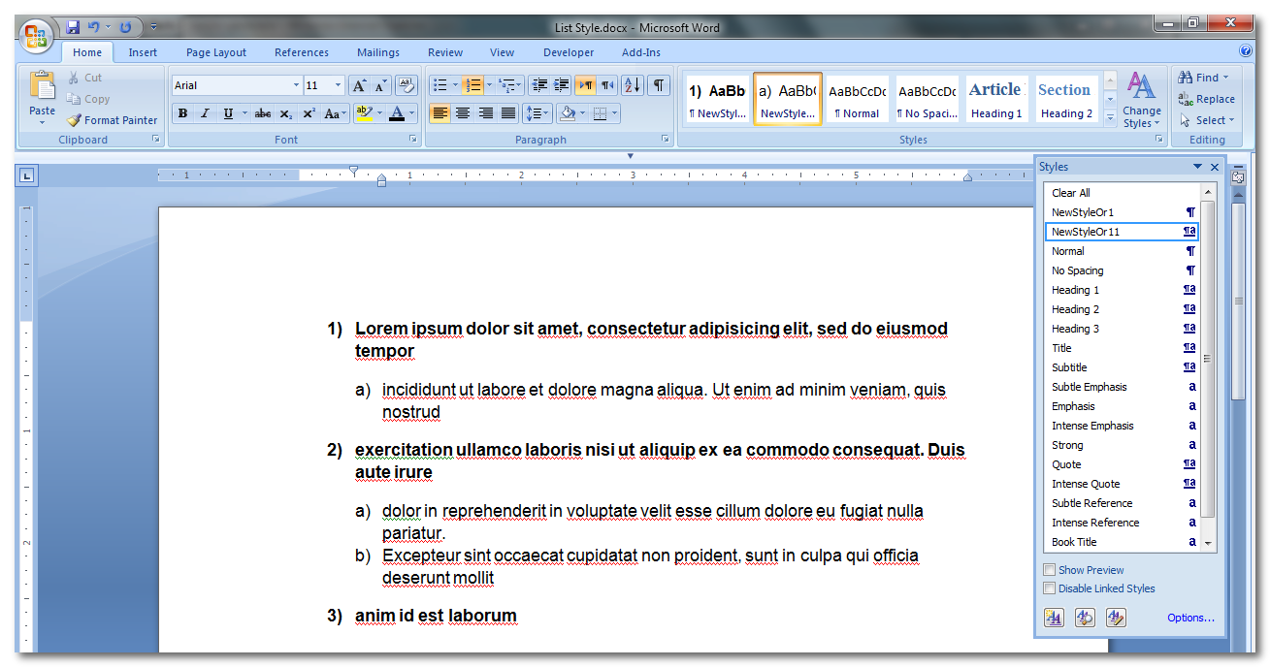The width and height of the screenshot is (1270, 667).
Task: Toggle bold formatting
Action: 182,114
